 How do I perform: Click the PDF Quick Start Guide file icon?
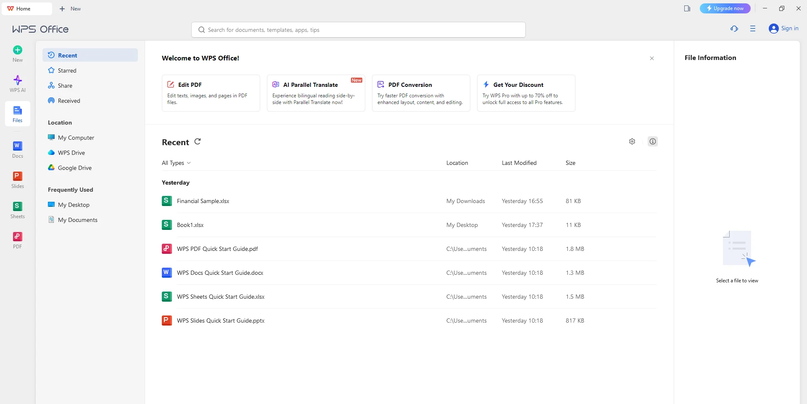point(167,249)
